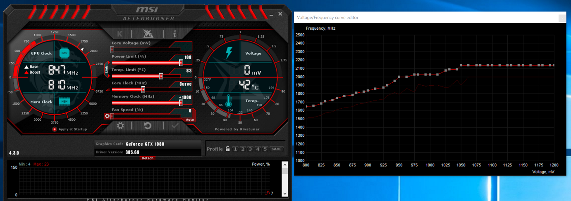Viewport: 571px width, 201px height.
Task: Click the MEM chip icon in clock gauge
Action: [64, 101]
